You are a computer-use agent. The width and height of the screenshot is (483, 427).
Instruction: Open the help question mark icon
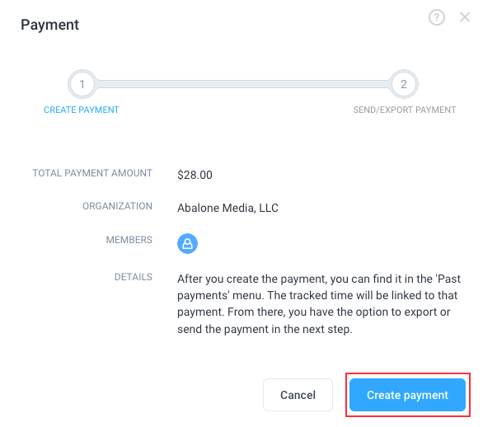(x=437, y=17)
